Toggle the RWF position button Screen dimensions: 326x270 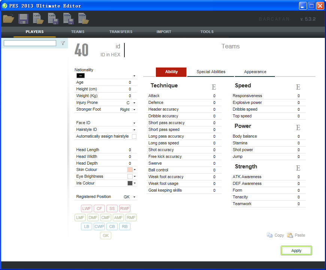125,208
